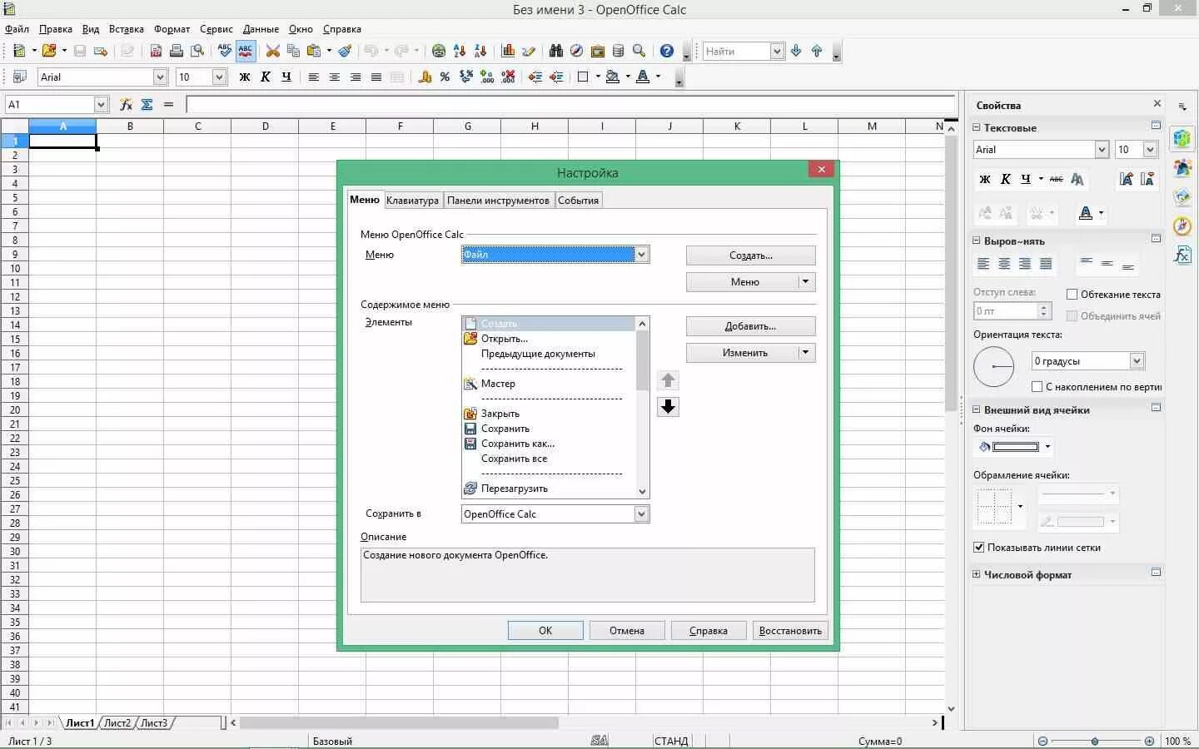
Task: Open the Name Box dropdown for A1
Action: (x=101, y=104)
